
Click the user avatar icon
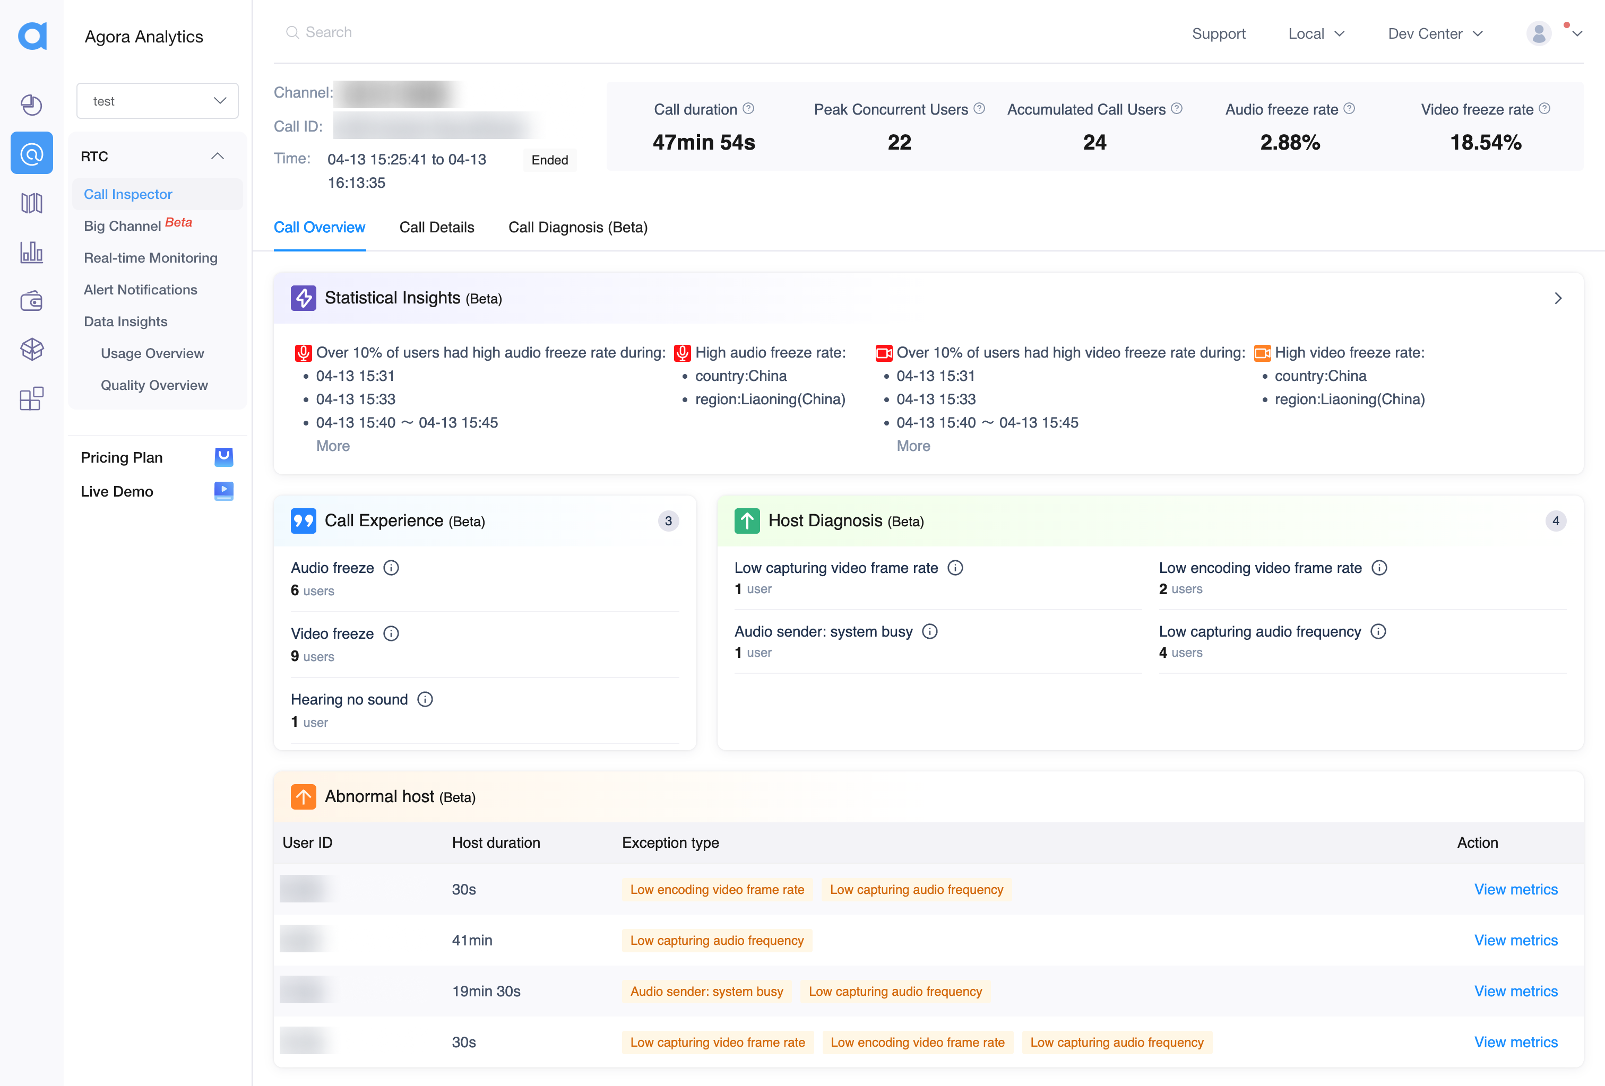pos(1539,33)
